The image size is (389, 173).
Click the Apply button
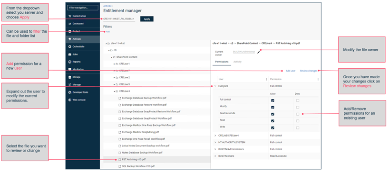(x=147, y=19)
